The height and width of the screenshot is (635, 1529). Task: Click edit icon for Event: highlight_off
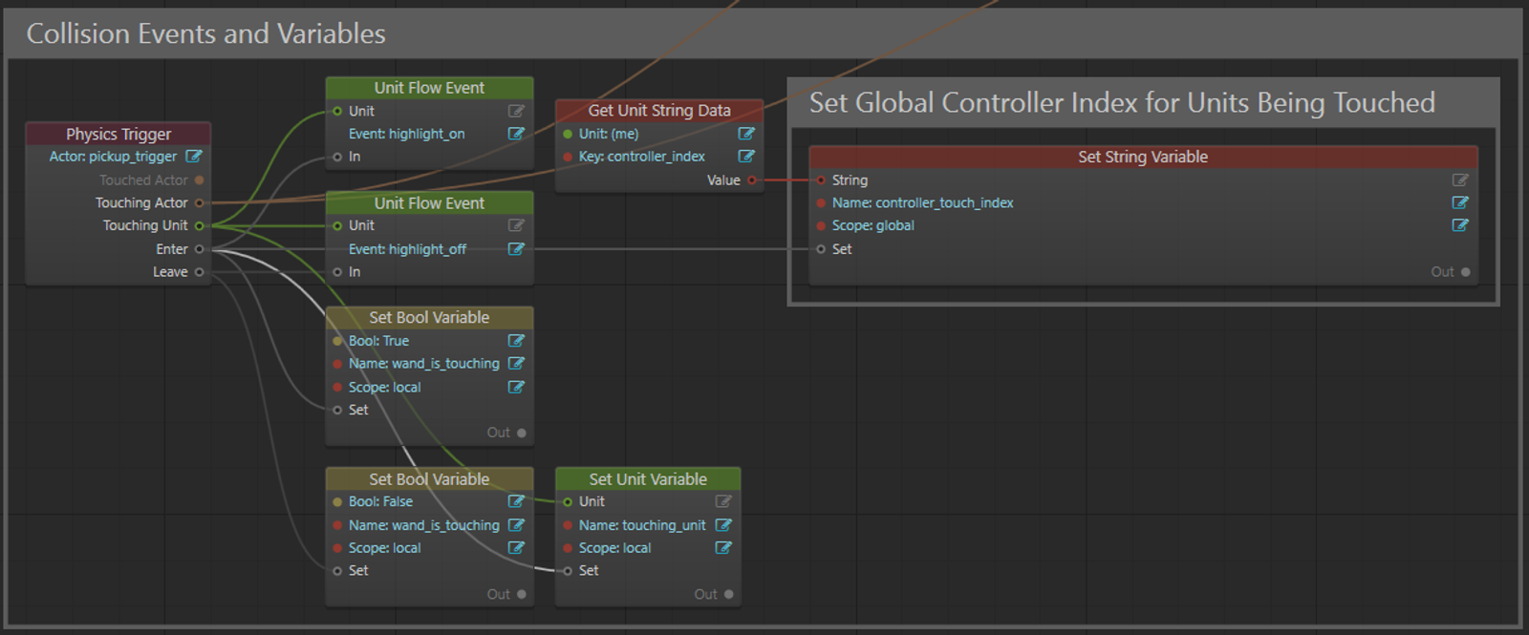point(516,249)
